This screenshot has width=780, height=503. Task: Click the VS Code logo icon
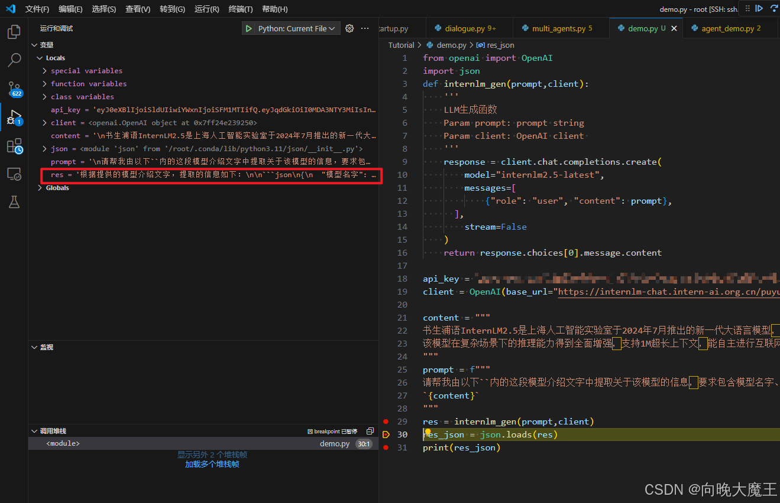click(x=10, y=9)
